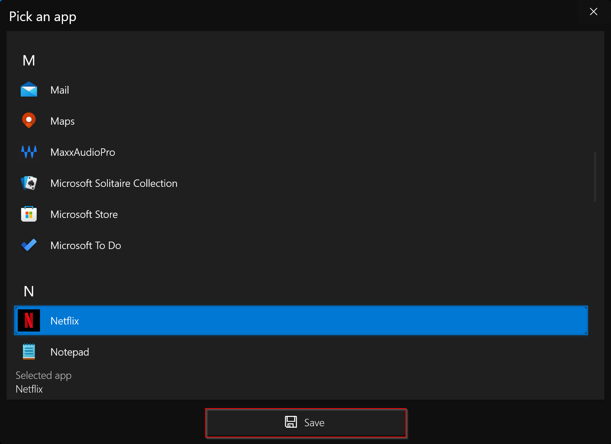Select Mail from the app list
Screen dimensions: 611x444
(301, 90)
